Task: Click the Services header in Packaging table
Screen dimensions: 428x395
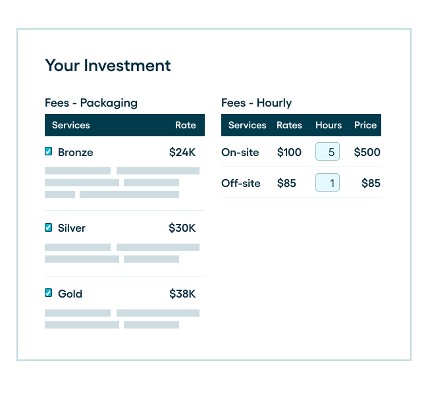Action: 71,125
